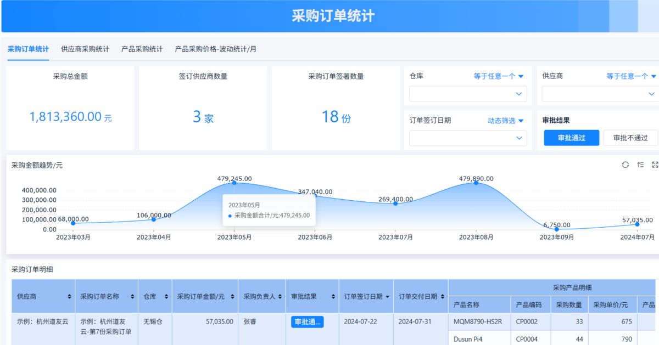Expand 等于任意一个 condition for 仓库
This screenshot has height=345, width=659.
(498, 76)
